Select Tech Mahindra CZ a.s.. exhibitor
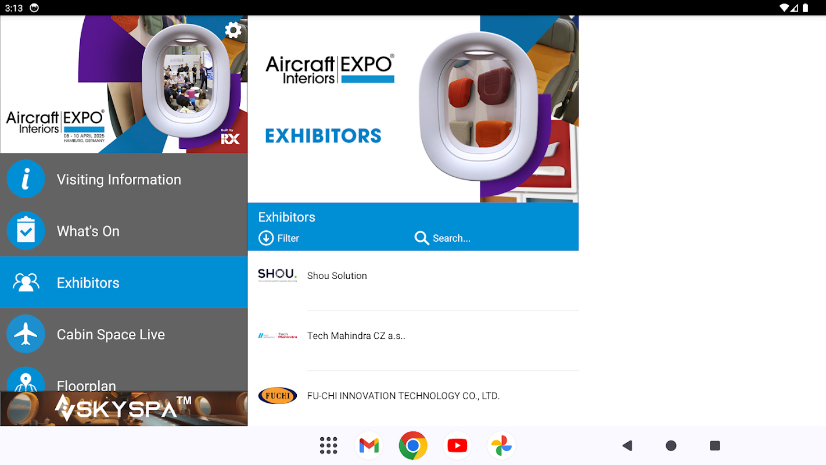 (413, 341)
